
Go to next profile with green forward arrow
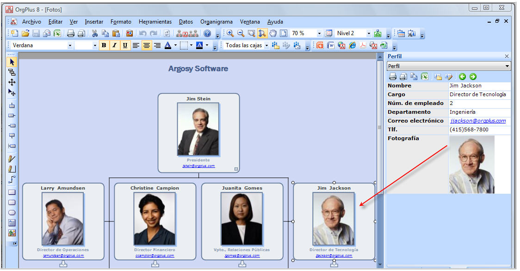(473, 77)
